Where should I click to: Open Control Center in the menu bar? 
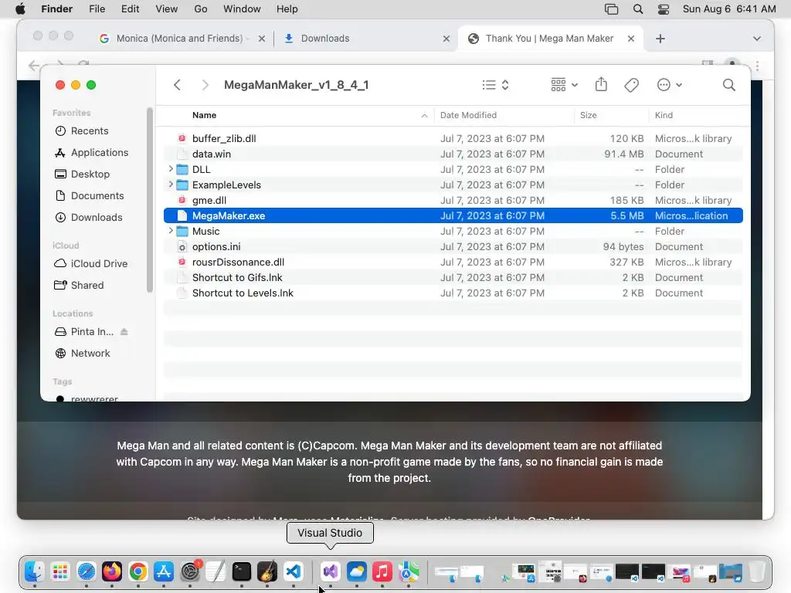tap(664, 9)
